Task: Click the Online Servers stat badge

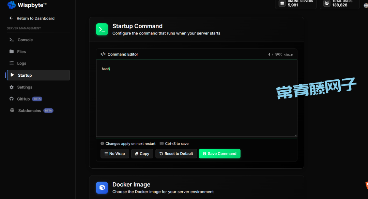Action: (x=295, y=4)
